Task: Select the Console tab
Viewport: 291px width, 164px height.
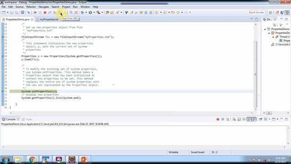Action: coord(10,119)
